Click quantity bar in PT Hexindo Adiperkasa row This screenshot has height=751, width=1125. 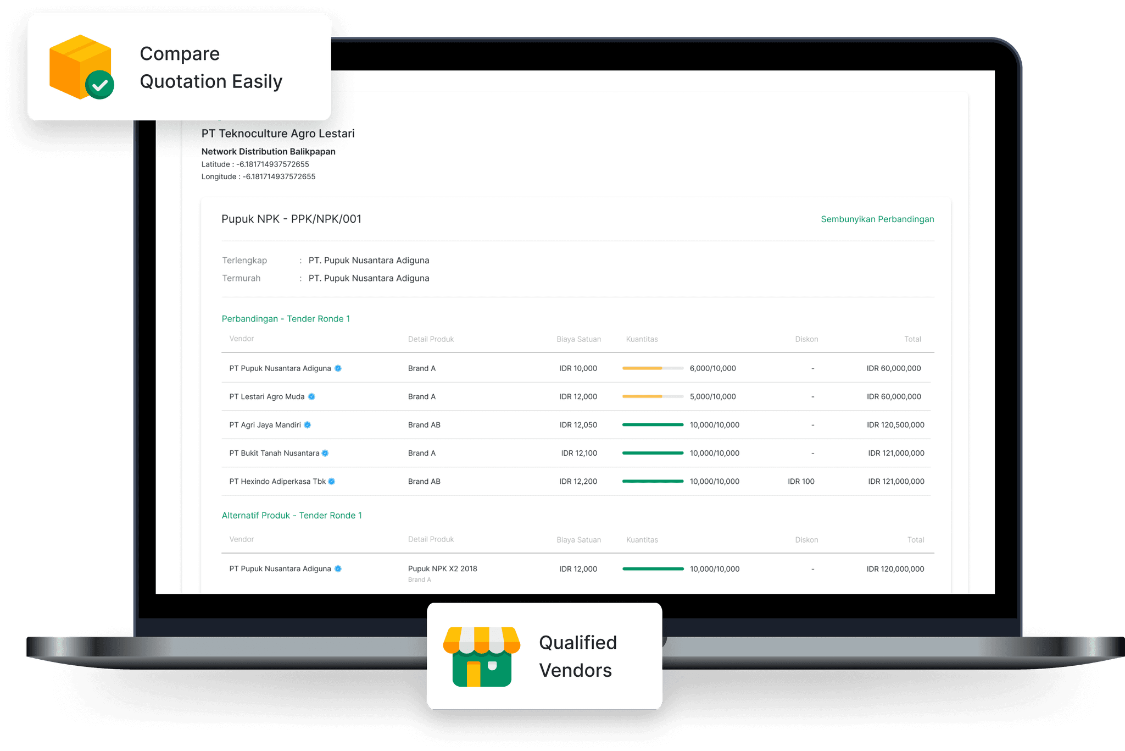653,482
